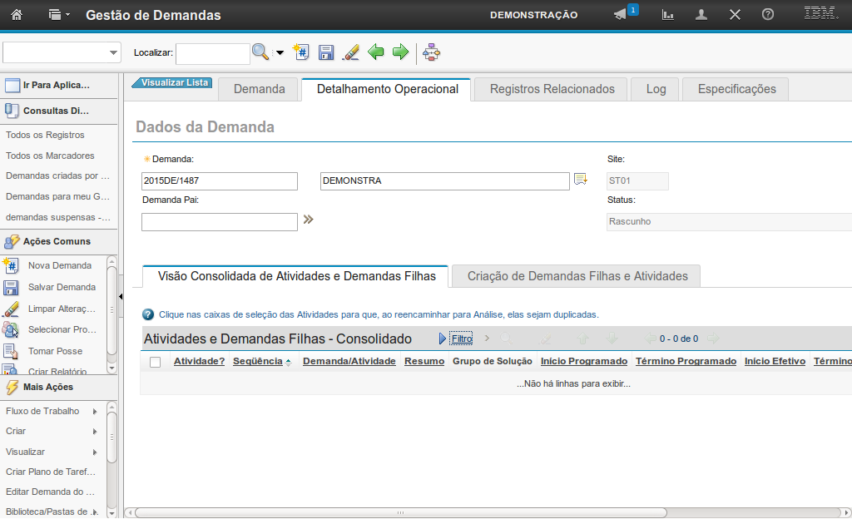
Task: Open the Criação de Demandas Filhas e Atividades tab
Action: click(x=577, y=276)
